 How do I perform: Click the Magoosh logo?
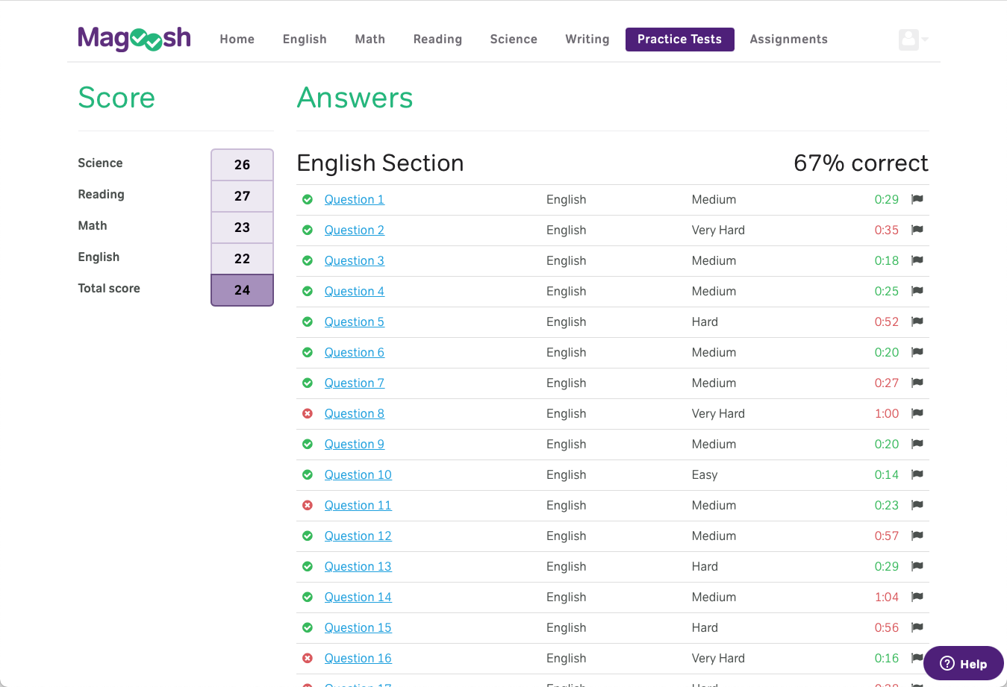[x=134, y=39]
